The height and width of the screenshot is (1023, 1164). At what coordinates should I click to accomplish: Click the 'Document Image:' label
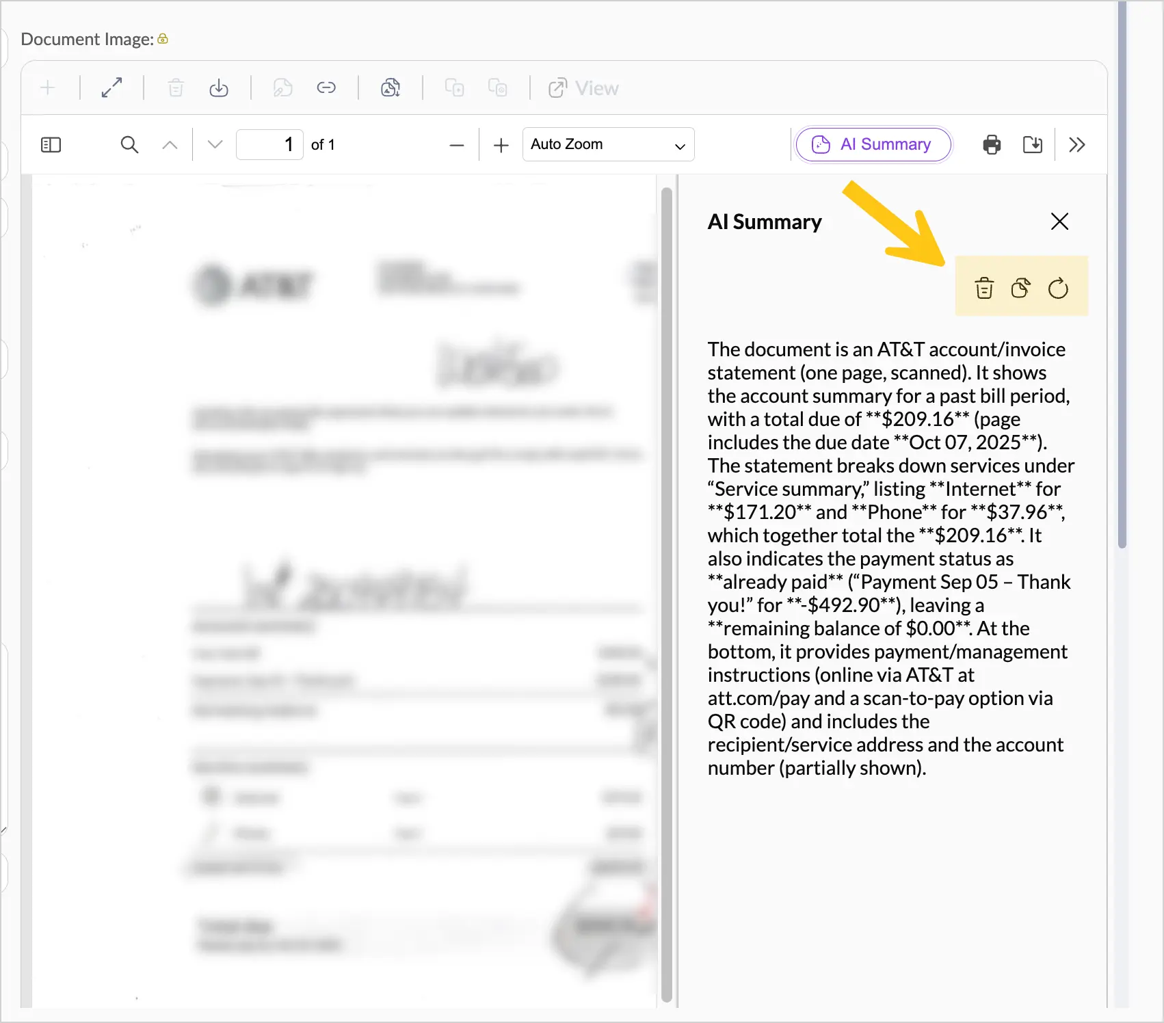88,39
